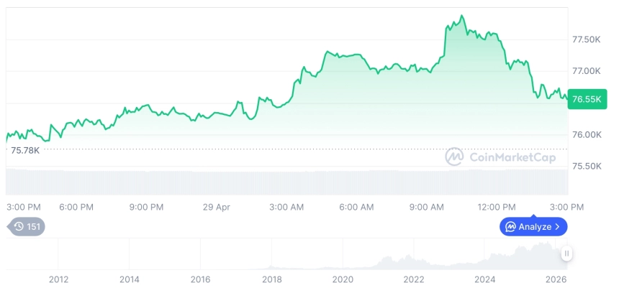The height and width of the screenshot is (288, 619).
Task: Click 2018 on the overview timeline
Action: (271, 279)
